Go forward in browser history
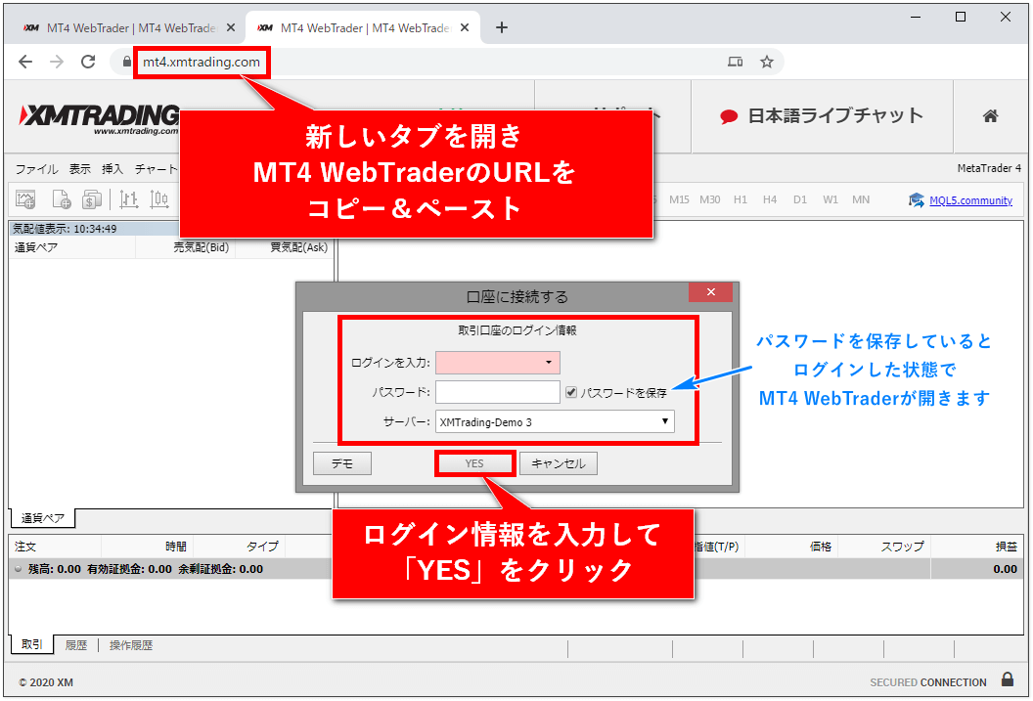This screenshot has width=1033, height=701. pos(58,62)
